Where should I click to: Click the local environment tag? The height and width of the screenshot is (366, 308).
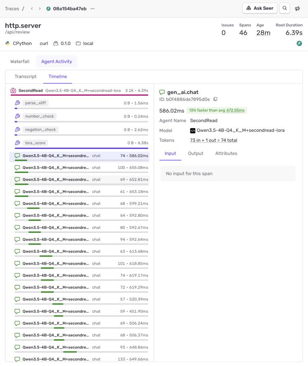coord(84,43)
